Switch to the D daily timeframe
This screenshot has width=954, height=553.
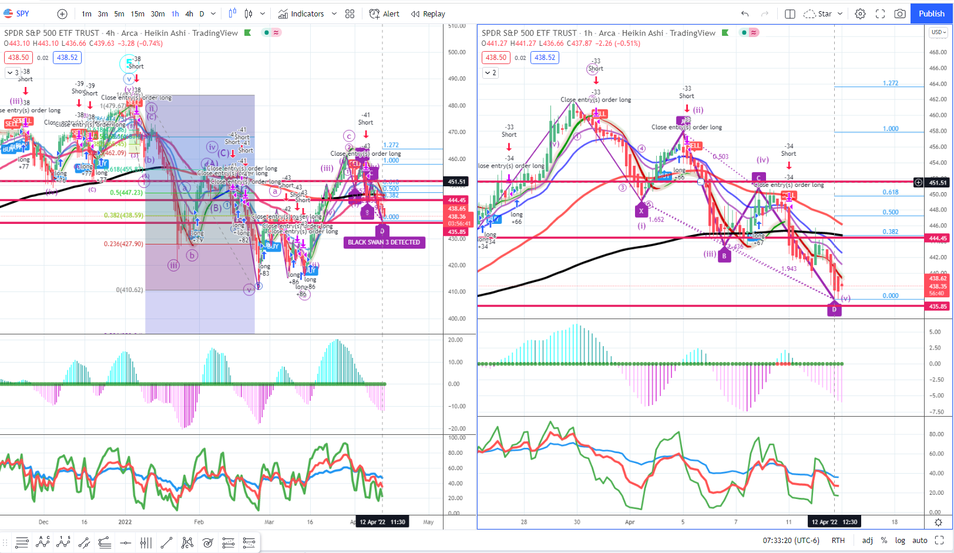click(202, 14)
